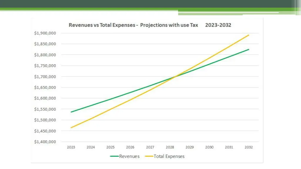
Task: Select the $1,400,000 y-axis label
Action: tap(46, 142)
